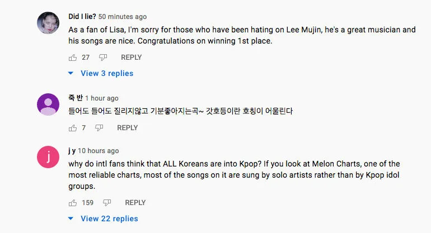This screenshot has height=233, width=431.
Task: Dislike the comment by Did I lie?
Action: pos(103,58)
